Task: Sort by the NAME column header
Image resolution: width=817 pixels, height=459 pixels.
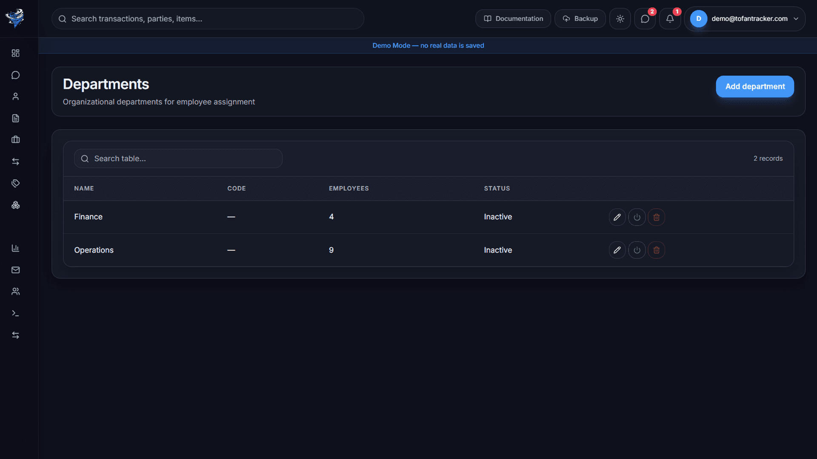Action: (84, 188)
